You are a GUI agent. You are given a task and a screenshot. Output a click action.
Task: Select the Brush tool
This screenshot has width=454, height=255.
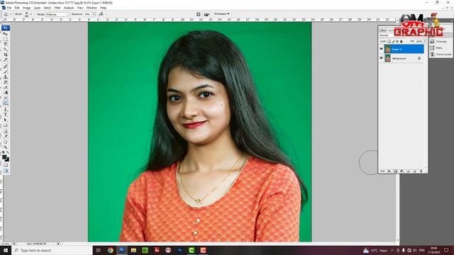click(6, 72)
